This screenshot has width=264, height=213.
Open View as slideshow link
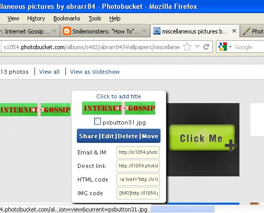95,72
